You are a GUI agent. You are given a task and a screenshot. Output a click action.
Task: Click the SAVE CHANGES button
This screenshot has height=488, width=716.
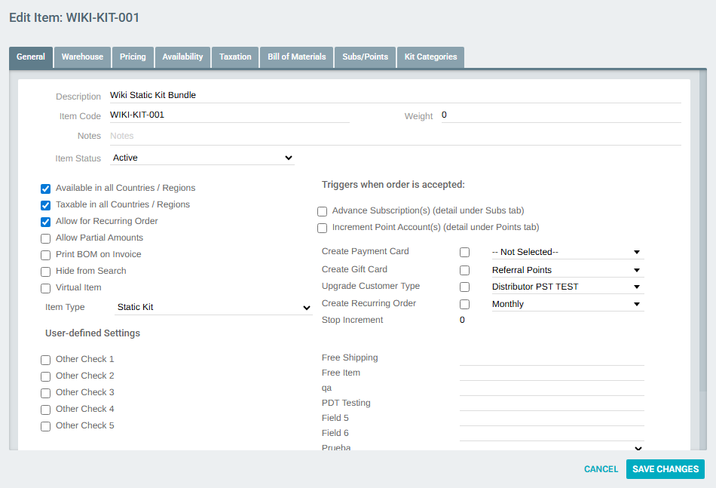tap(665, 468)
